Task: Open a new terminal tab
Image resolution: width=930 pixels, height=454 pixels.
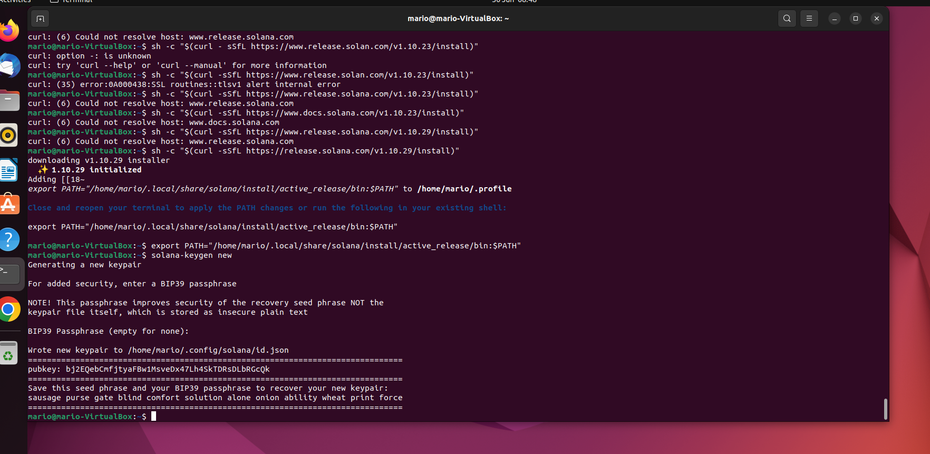Action: 40,19
